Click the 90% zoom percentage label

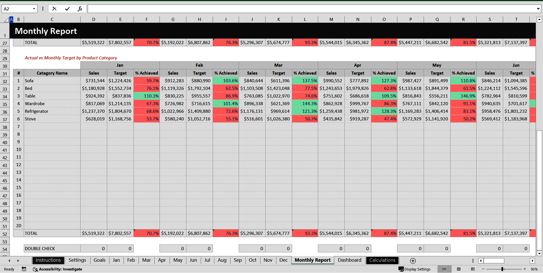535,269
